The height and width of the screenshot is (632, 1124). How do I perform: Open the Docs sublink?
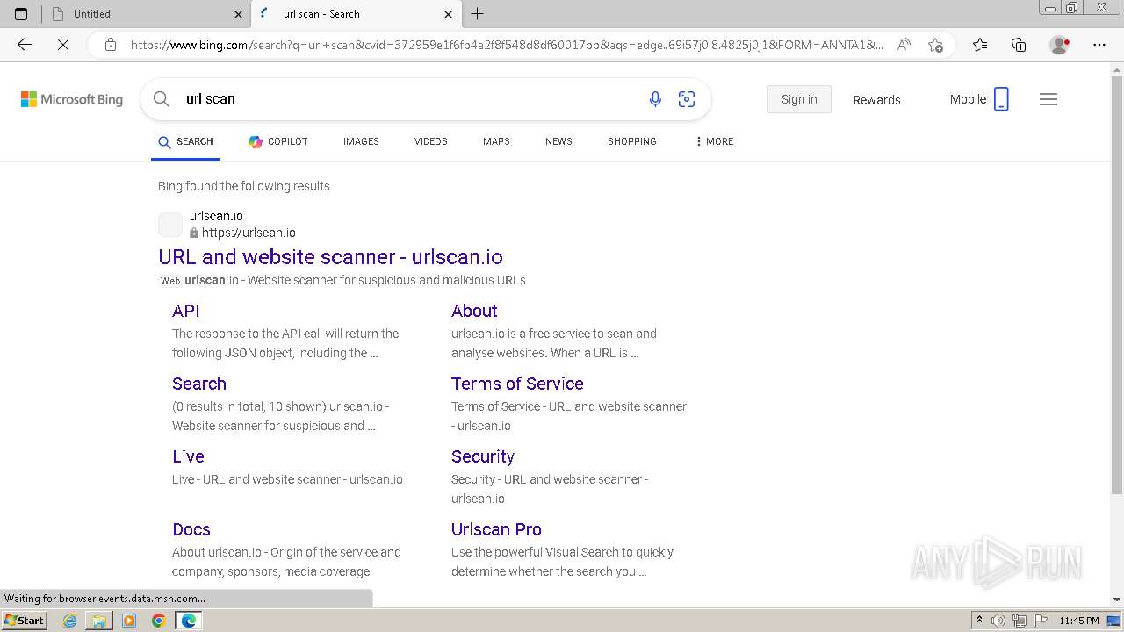point(191,529)
